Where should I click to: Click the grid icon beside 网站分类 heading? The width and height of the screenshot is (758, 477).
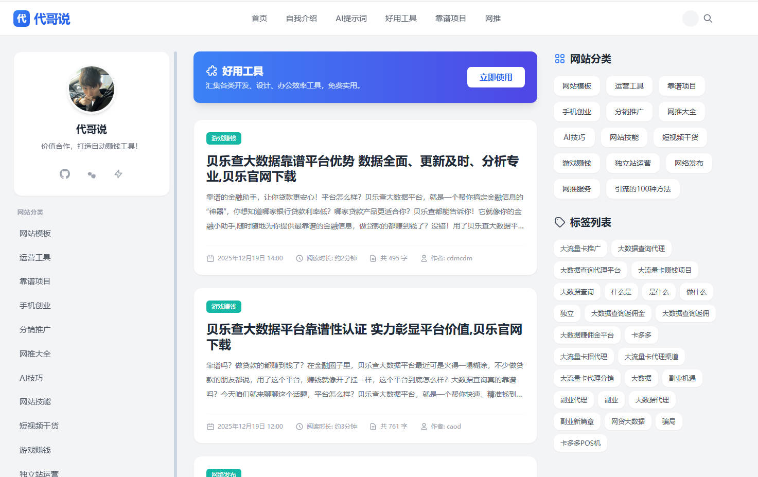pyautogui.click(x=560, y=59)
